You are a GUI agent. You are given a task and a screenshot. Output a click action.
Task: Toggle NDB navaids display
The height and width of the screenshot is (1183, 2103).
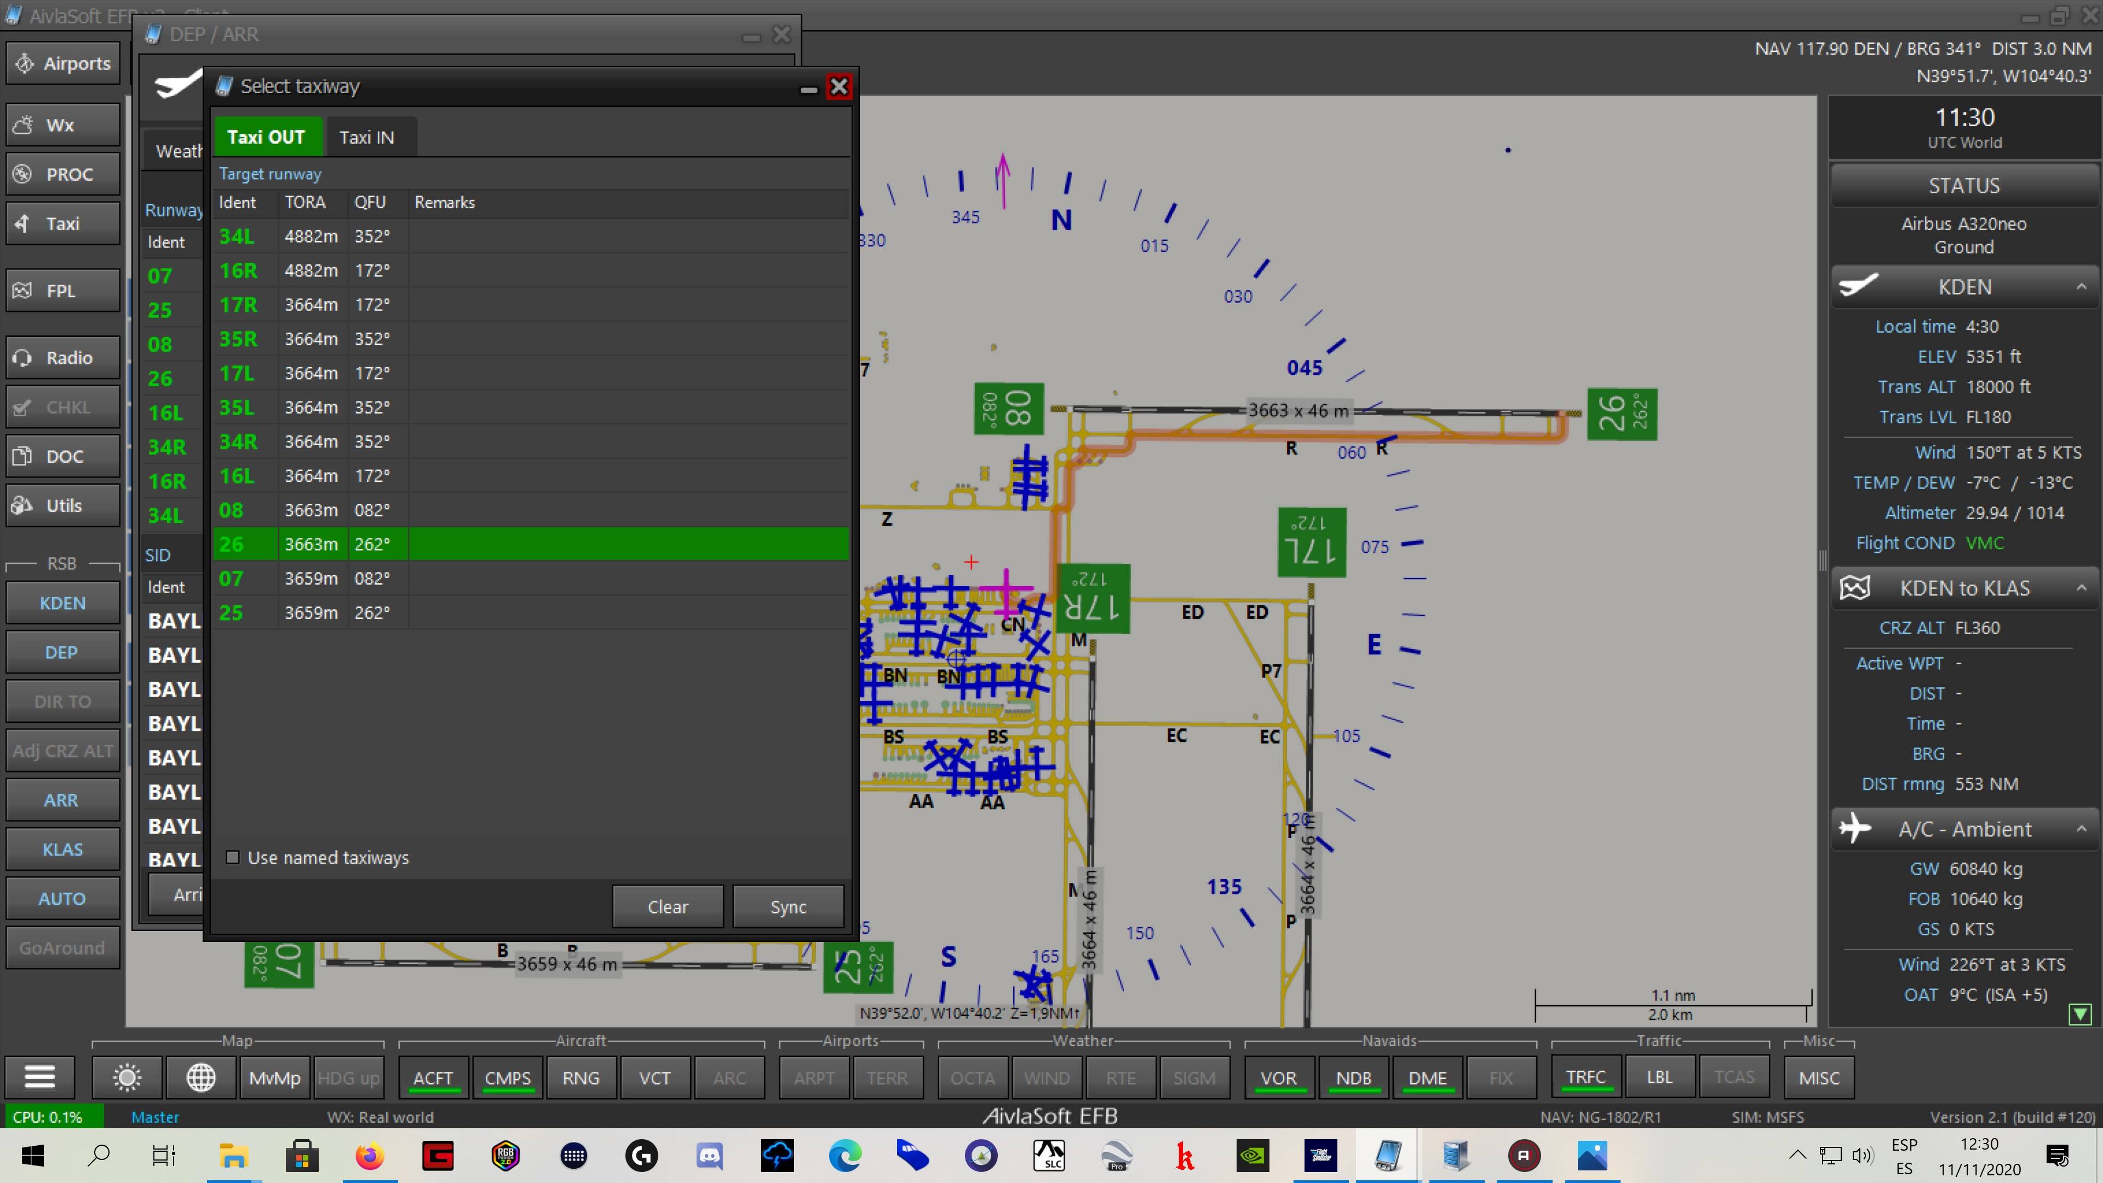[1353, 1078]
